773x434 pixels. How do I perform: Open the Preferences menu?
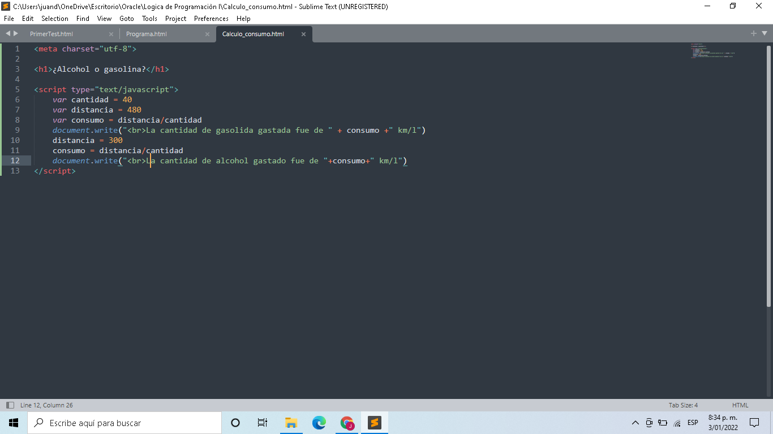pyautogui.click(x=211, y=19)
